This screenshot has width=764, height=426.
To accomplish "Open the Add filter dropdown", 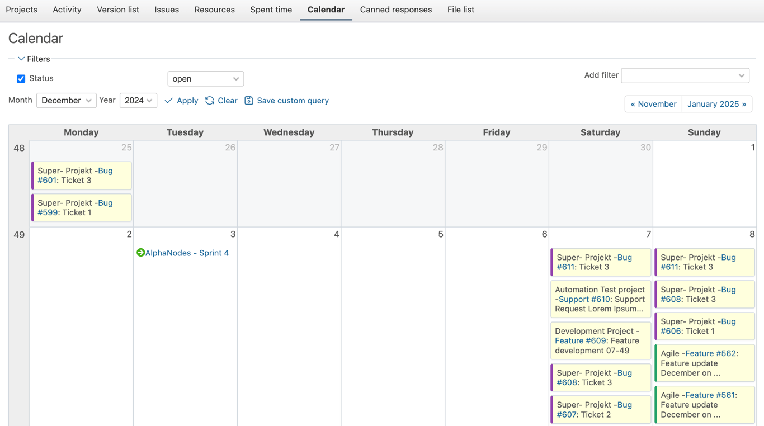I will pyautogui.click(x=685, y=75).
